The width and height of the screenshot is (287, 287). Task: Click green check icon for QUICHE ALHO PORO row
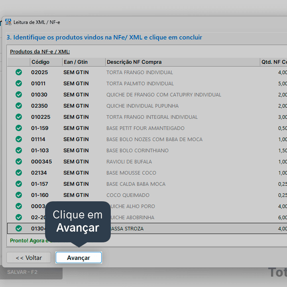[19, 206]
